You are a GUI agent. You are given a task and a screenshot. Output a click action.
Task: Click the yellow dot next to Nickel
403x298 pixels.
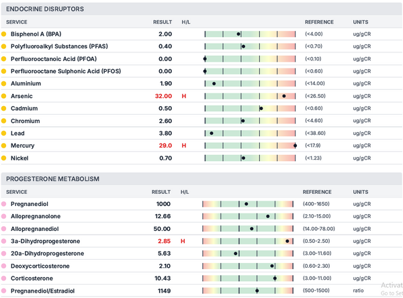[4, 158]
